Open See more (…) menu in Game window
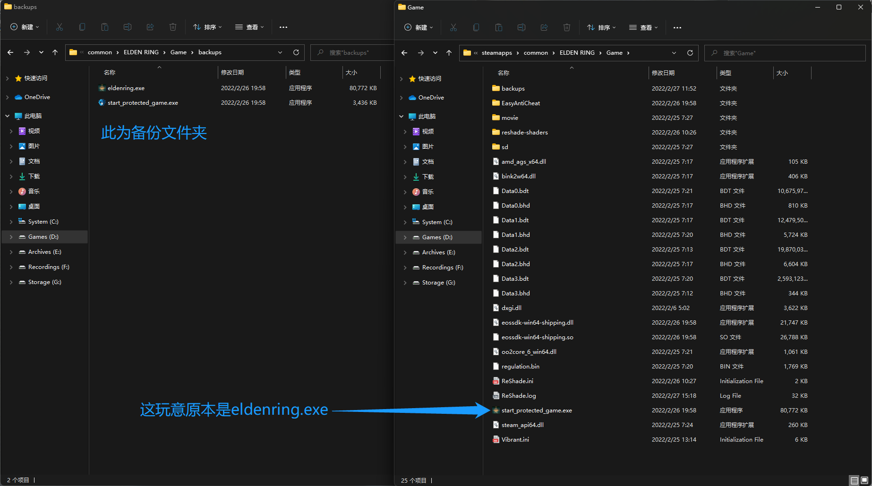The width and height of the screenshot is (872, 486). (x=677, y=27)
